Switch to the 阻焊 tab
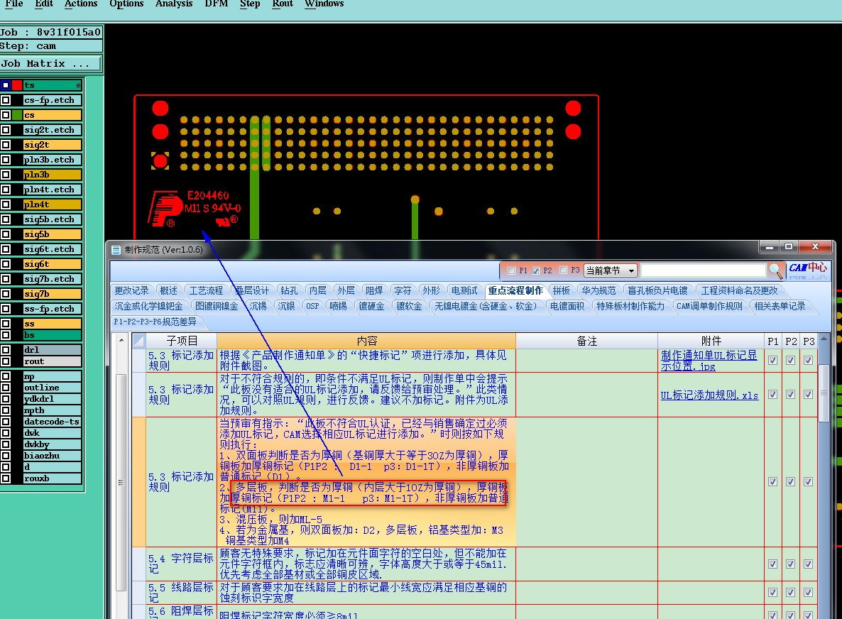 click(x=374, y=290)
